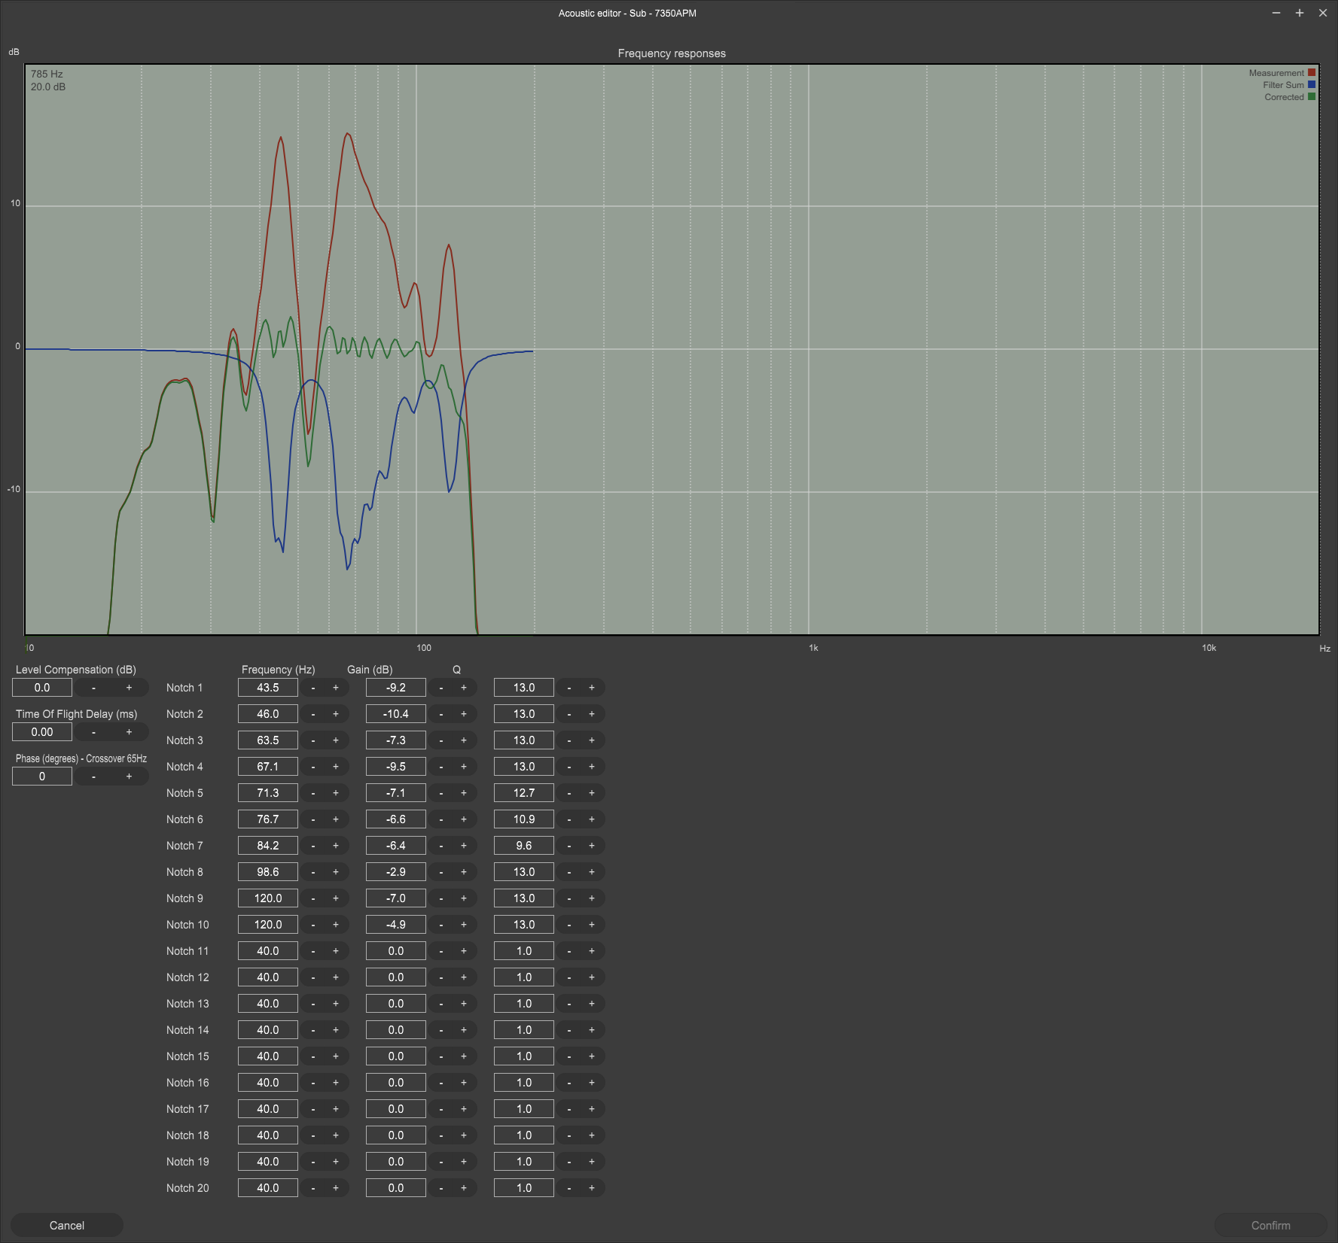1338x1243 pixels.
Task: Increase Notch 11 gain with plus
Action: click(x=464, y=951)
